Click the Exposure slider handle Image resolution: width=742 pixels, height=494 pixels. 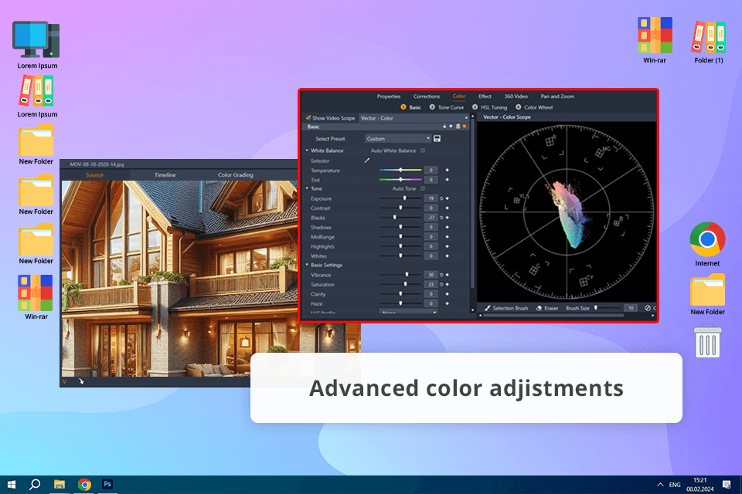coord(404,198)
